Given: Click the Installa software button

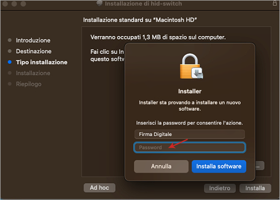Looking at the screenshot, I should click(x=219, y=166).
